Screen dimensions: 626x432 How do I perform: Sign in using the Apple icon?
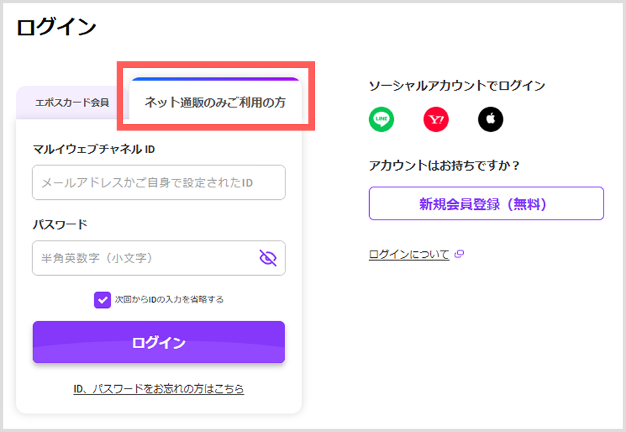[490, 119]
